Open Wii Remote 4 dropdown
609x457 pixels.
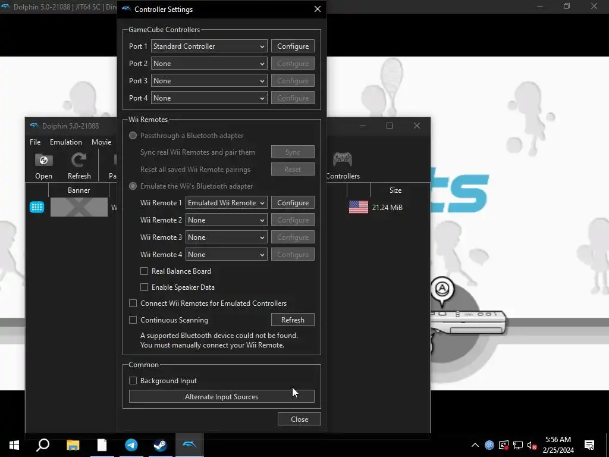tap(227, 255)
